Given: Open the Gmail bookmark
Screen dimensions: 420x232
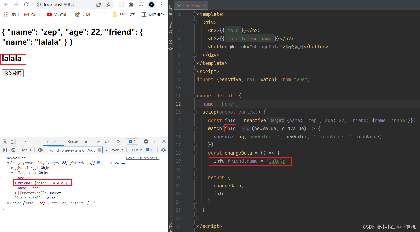Looking at the screenshot, I should click(33, 15).
